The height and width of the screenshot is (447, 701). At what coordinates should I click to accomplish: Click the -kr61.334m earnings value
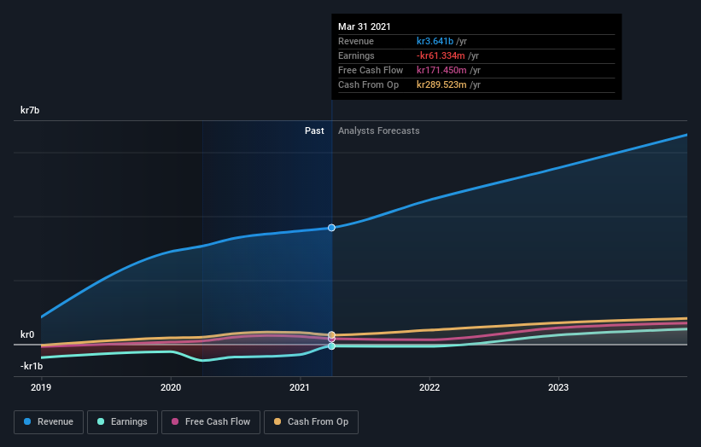point(441,55)
